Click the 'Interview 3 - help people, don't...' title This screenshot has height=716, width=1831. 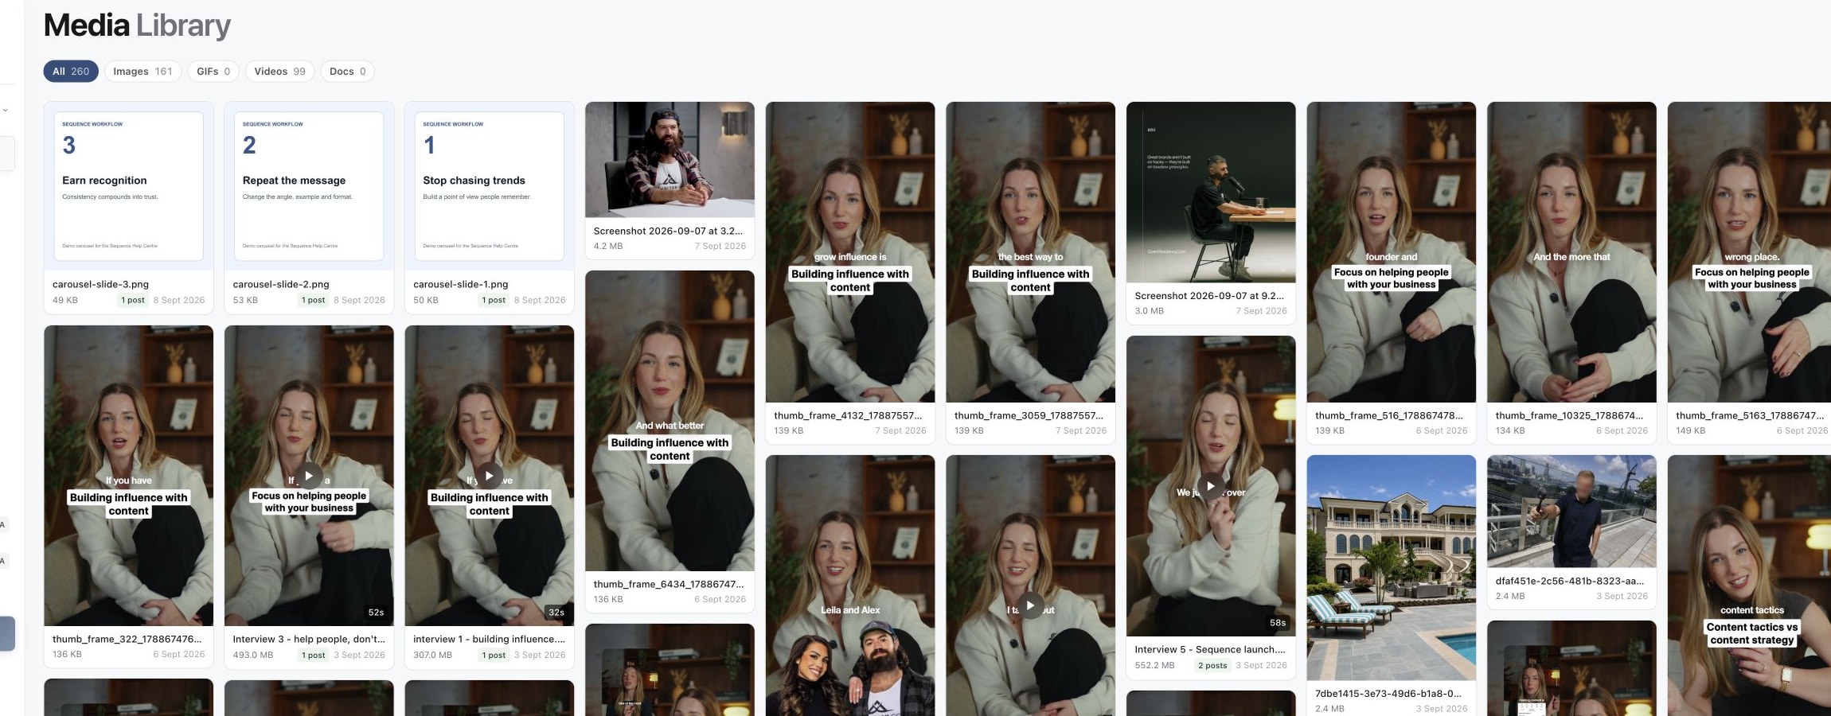pyautogui.click(x=309, y=639)
